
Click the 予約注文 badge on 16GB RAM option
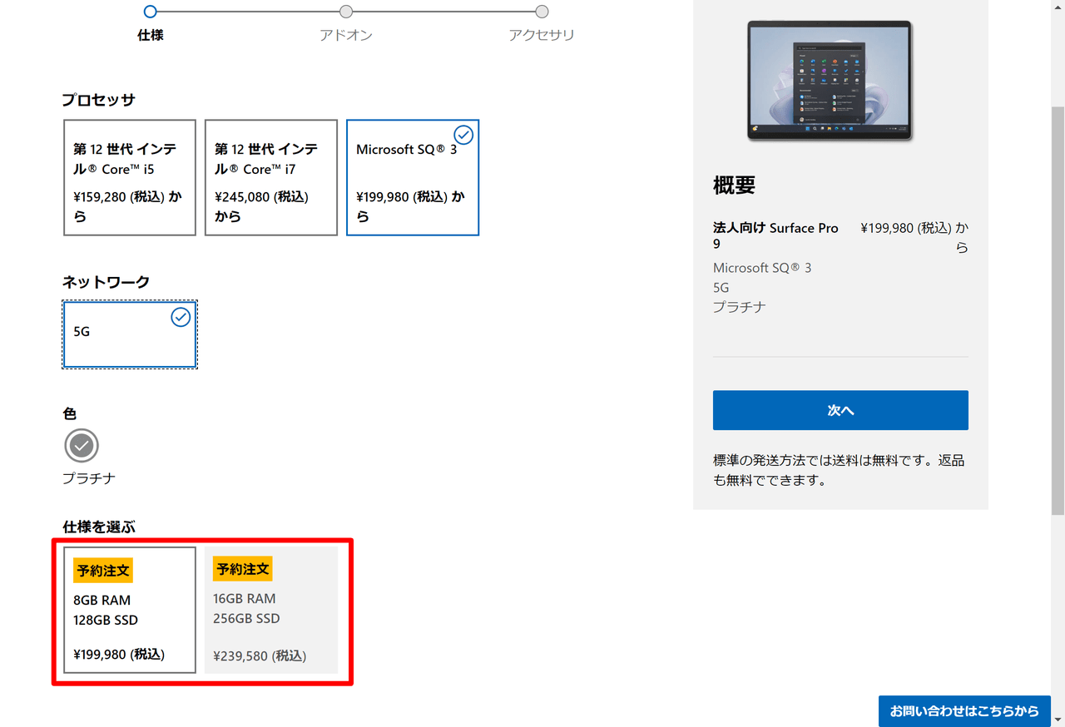coord(243,569)
